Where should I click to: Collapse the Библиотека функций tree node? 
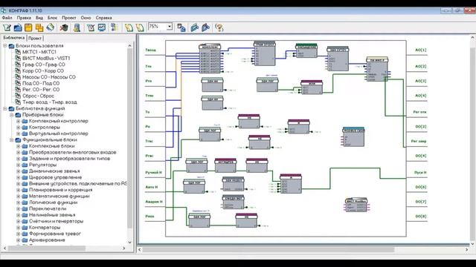[5, 108]
